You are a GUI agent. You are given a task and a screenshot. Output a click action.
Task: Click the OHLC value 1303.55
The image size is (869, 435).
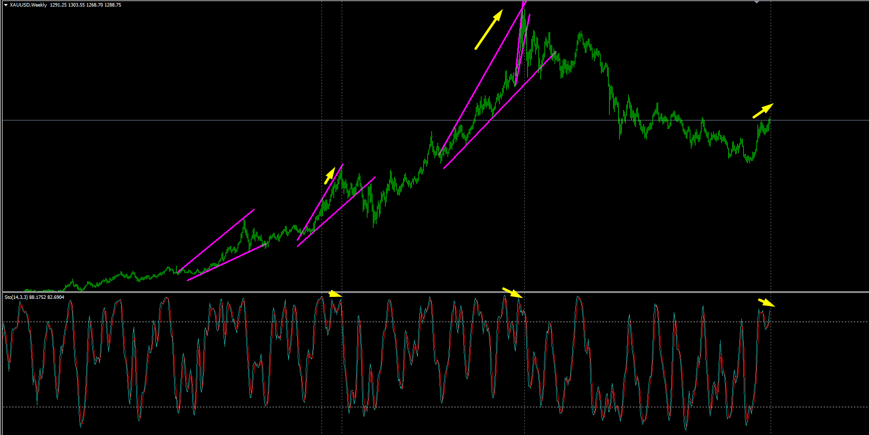pyautogui.click(x=77, y=5)
